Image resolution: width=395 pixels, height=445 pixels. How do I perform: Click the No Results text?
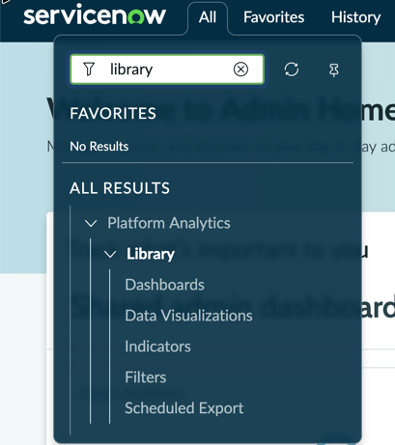pos(99,147)
